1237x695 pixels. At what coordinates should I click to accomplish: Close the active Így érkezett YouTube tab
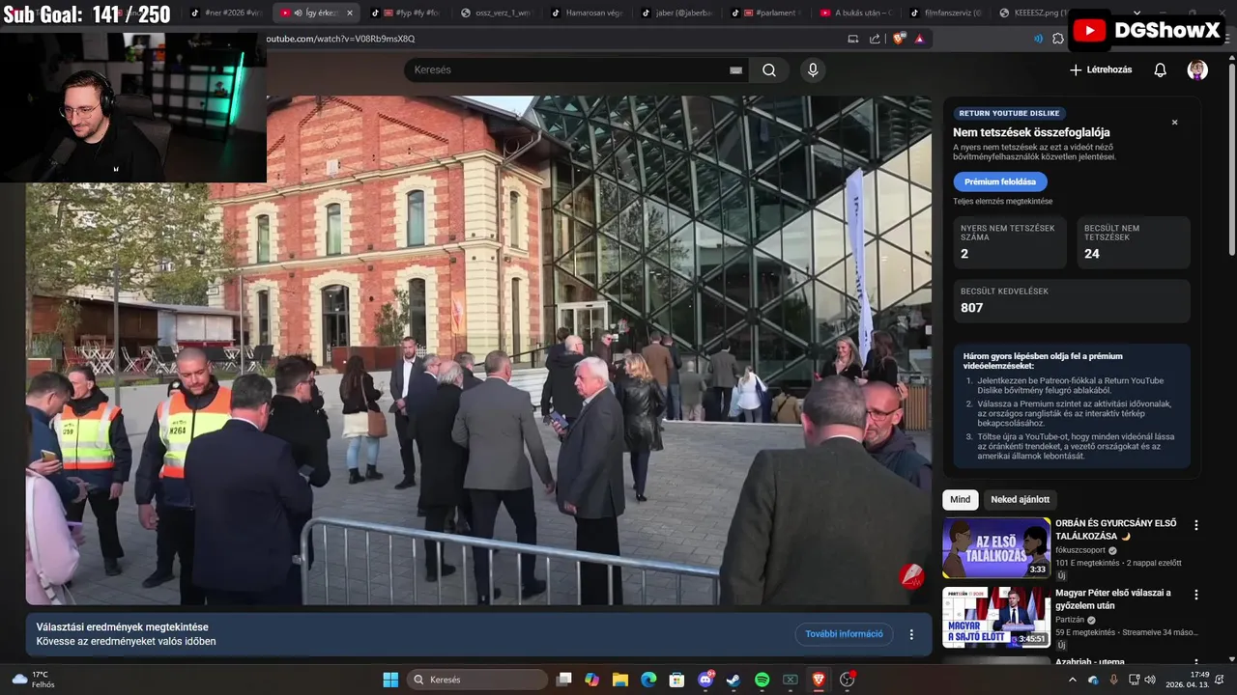[x=350, y=13]
